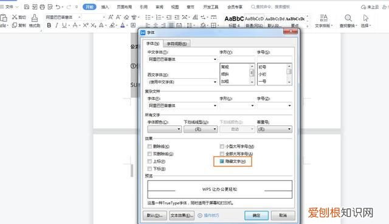The image size is (389, 224).
Task: Click the Subscript X₂ icon
Action: pyautogui.click(x=93, y=25)
